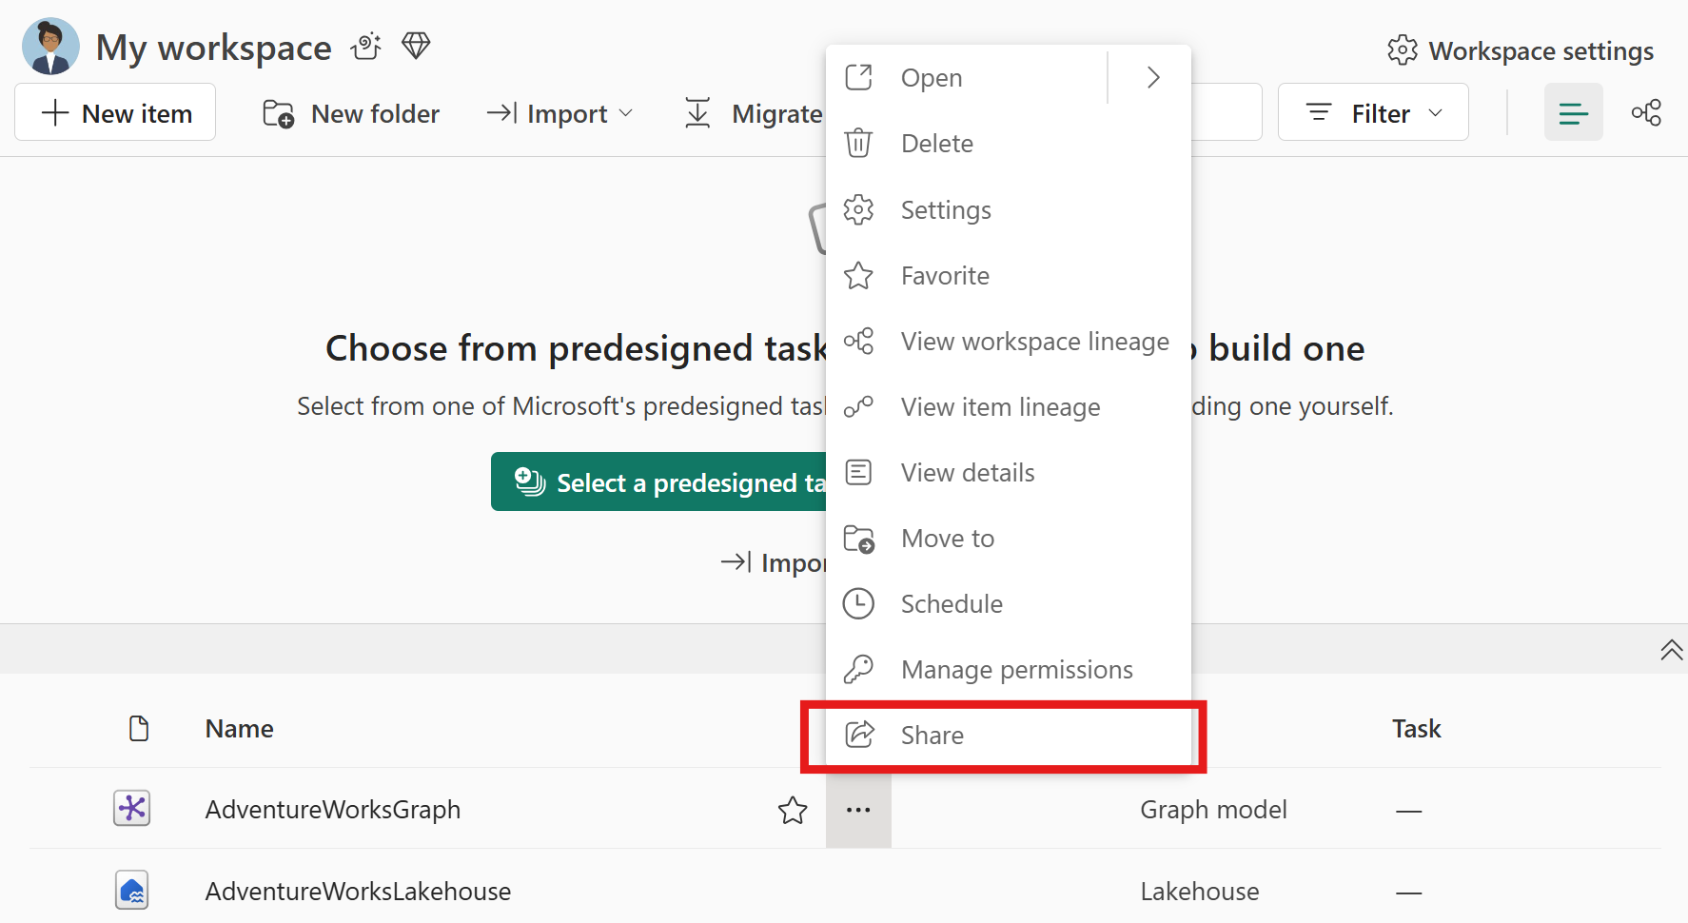The image size is (1688, 923).
Task: Click the AdventureWorksGraph graph model icon
Action: pos(131,809)
